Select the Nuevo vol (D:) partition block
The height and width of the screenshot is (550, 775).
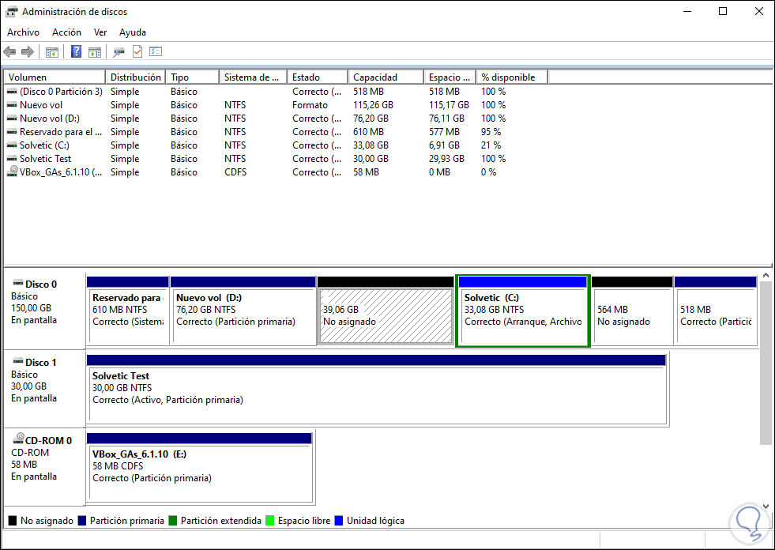click(242, 316)
